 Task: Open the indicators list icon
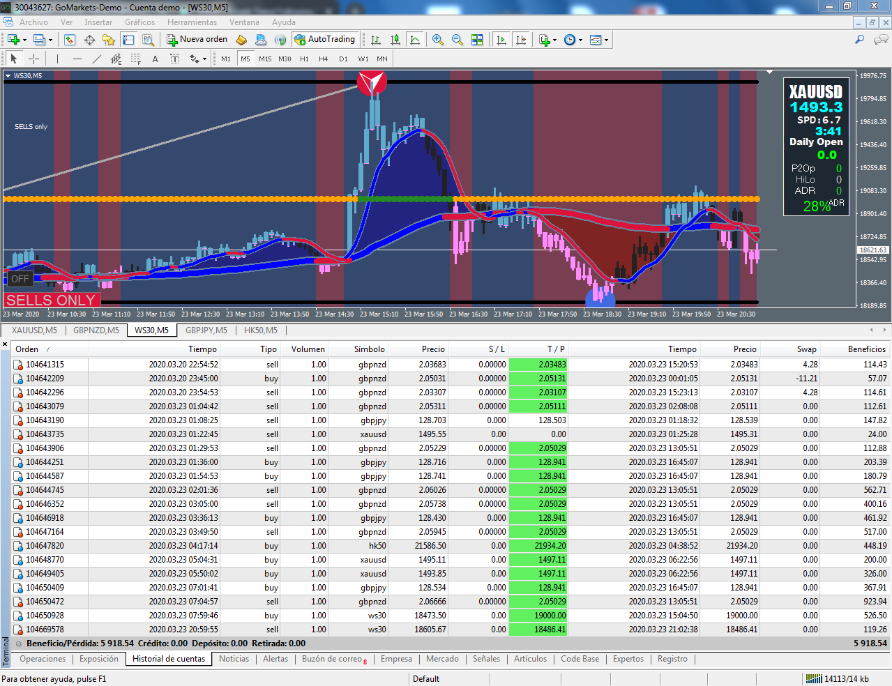pyautogui.click(x=545, y=40)
